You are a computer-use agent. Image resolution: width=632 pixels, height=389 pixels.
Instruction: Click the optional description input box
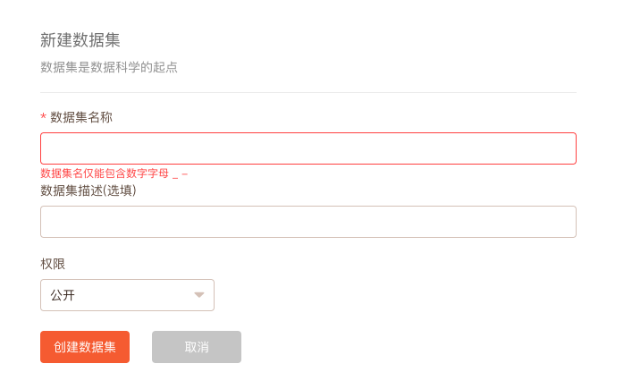pyautogui.click(x=308, y=222)
